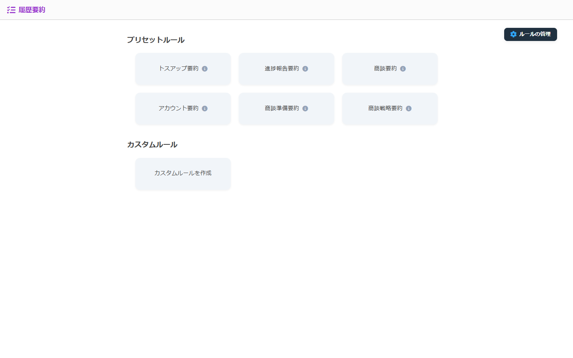The width and height of the screenshot is (573, 358).
Task: Click the info icon beside 進捗報告要約
Action: [305, 68]
